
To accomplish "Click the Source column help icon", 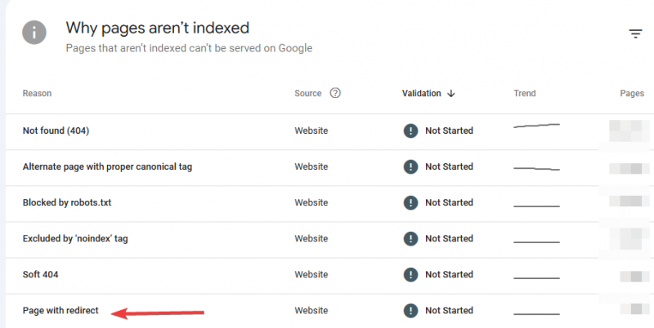I will click(334, 93).
